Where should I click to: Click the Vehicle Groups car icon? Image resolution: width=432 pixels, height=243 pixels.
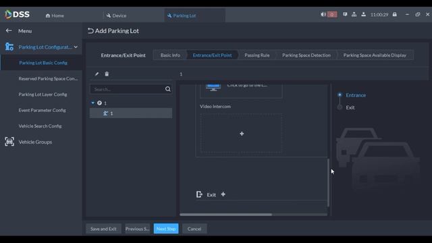[x=9, y=142]
